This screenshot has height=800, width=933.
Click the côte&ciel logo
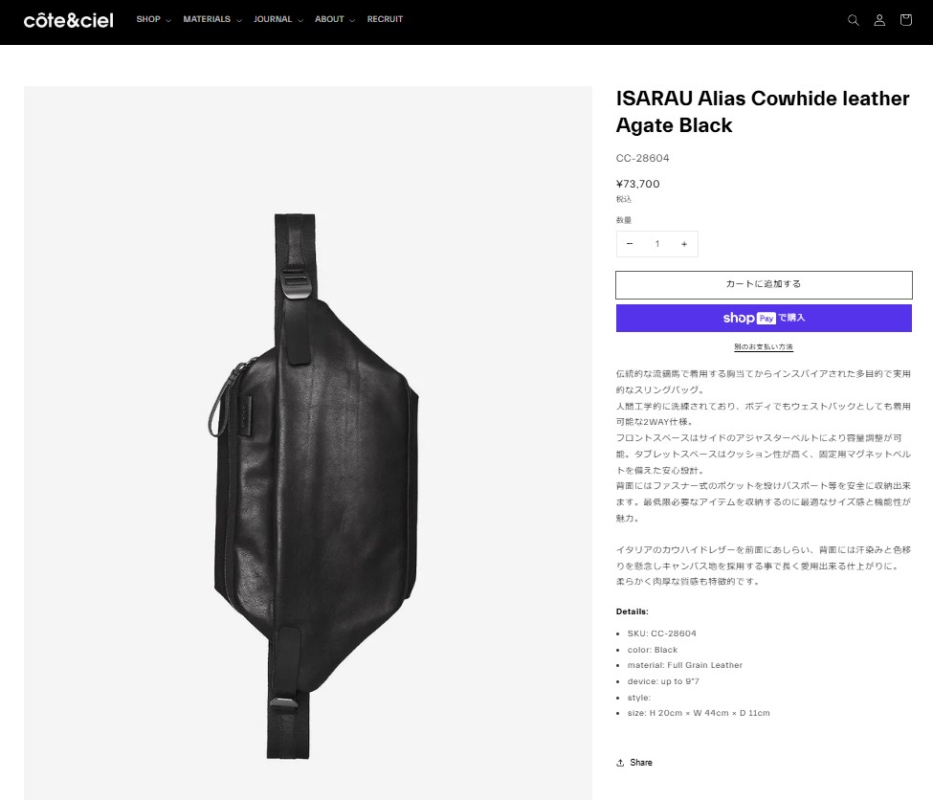point(68,20)
